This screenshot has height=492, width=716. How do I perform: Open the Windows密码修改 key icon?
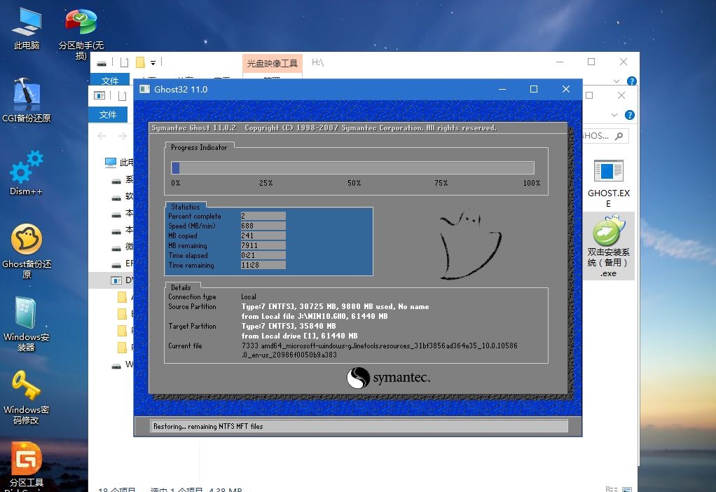(x=27, y=397)
